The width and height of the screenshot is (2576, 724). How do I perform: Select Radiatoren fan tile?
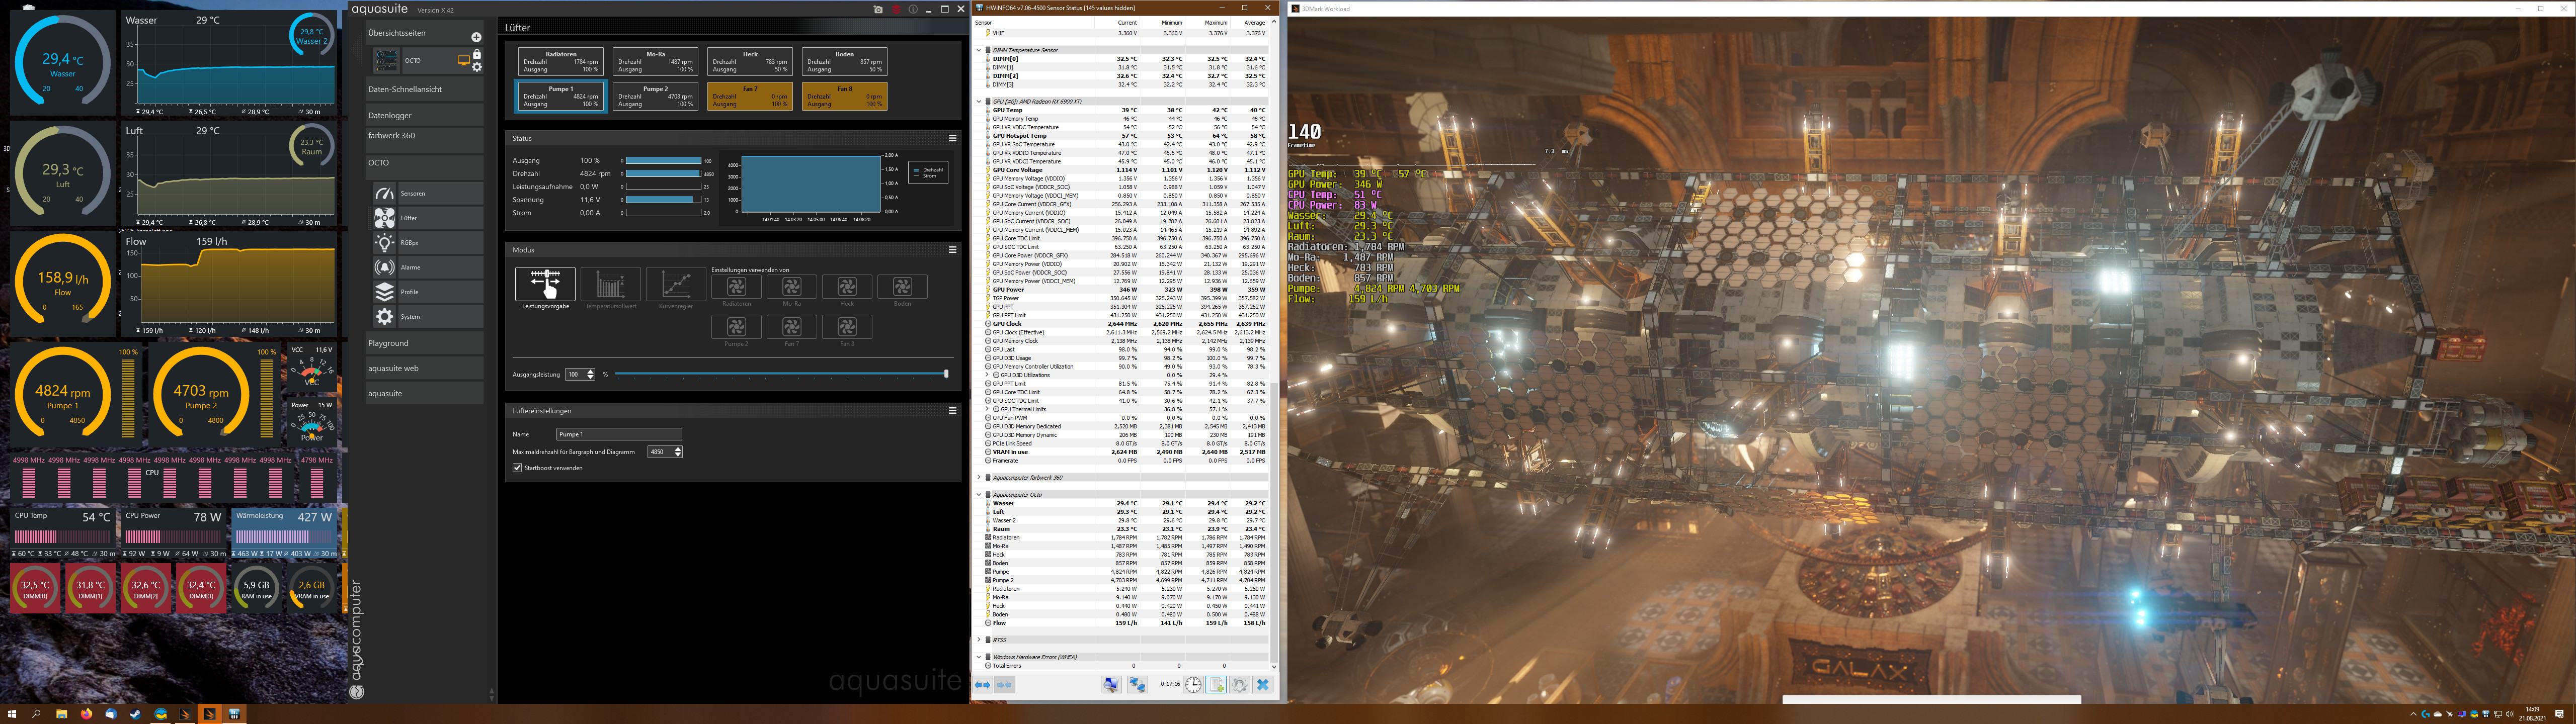560,62
